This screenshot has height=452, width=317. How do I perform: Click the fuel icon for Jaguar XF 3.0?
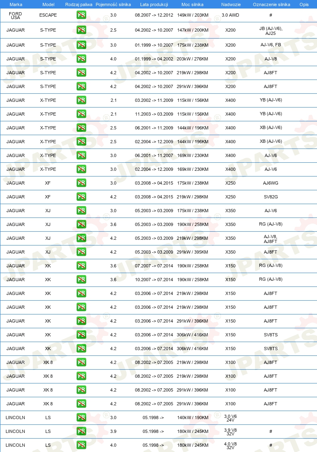[81, 183]
